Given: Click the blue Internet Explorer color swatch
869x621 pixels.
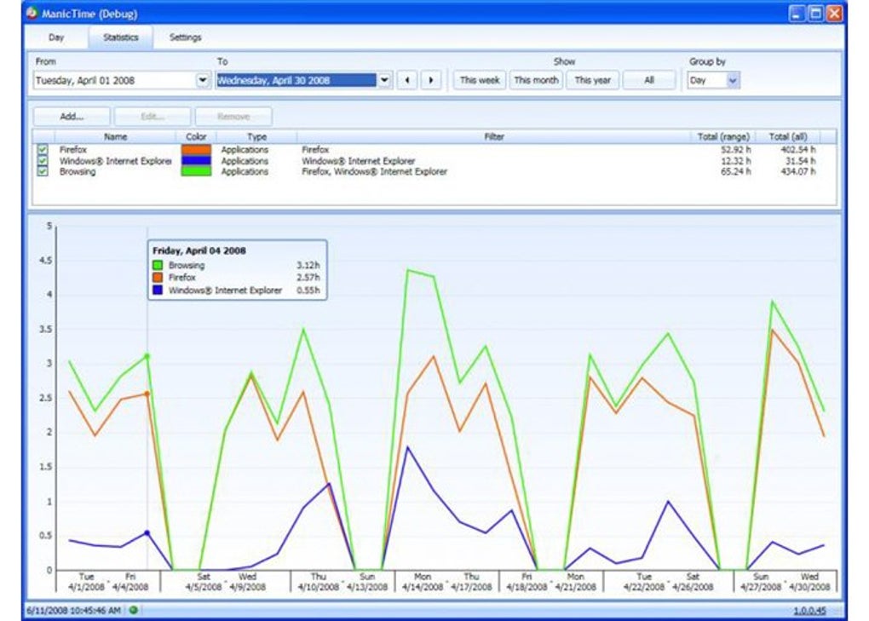Looking at the screenshot, I should [196, 161].
